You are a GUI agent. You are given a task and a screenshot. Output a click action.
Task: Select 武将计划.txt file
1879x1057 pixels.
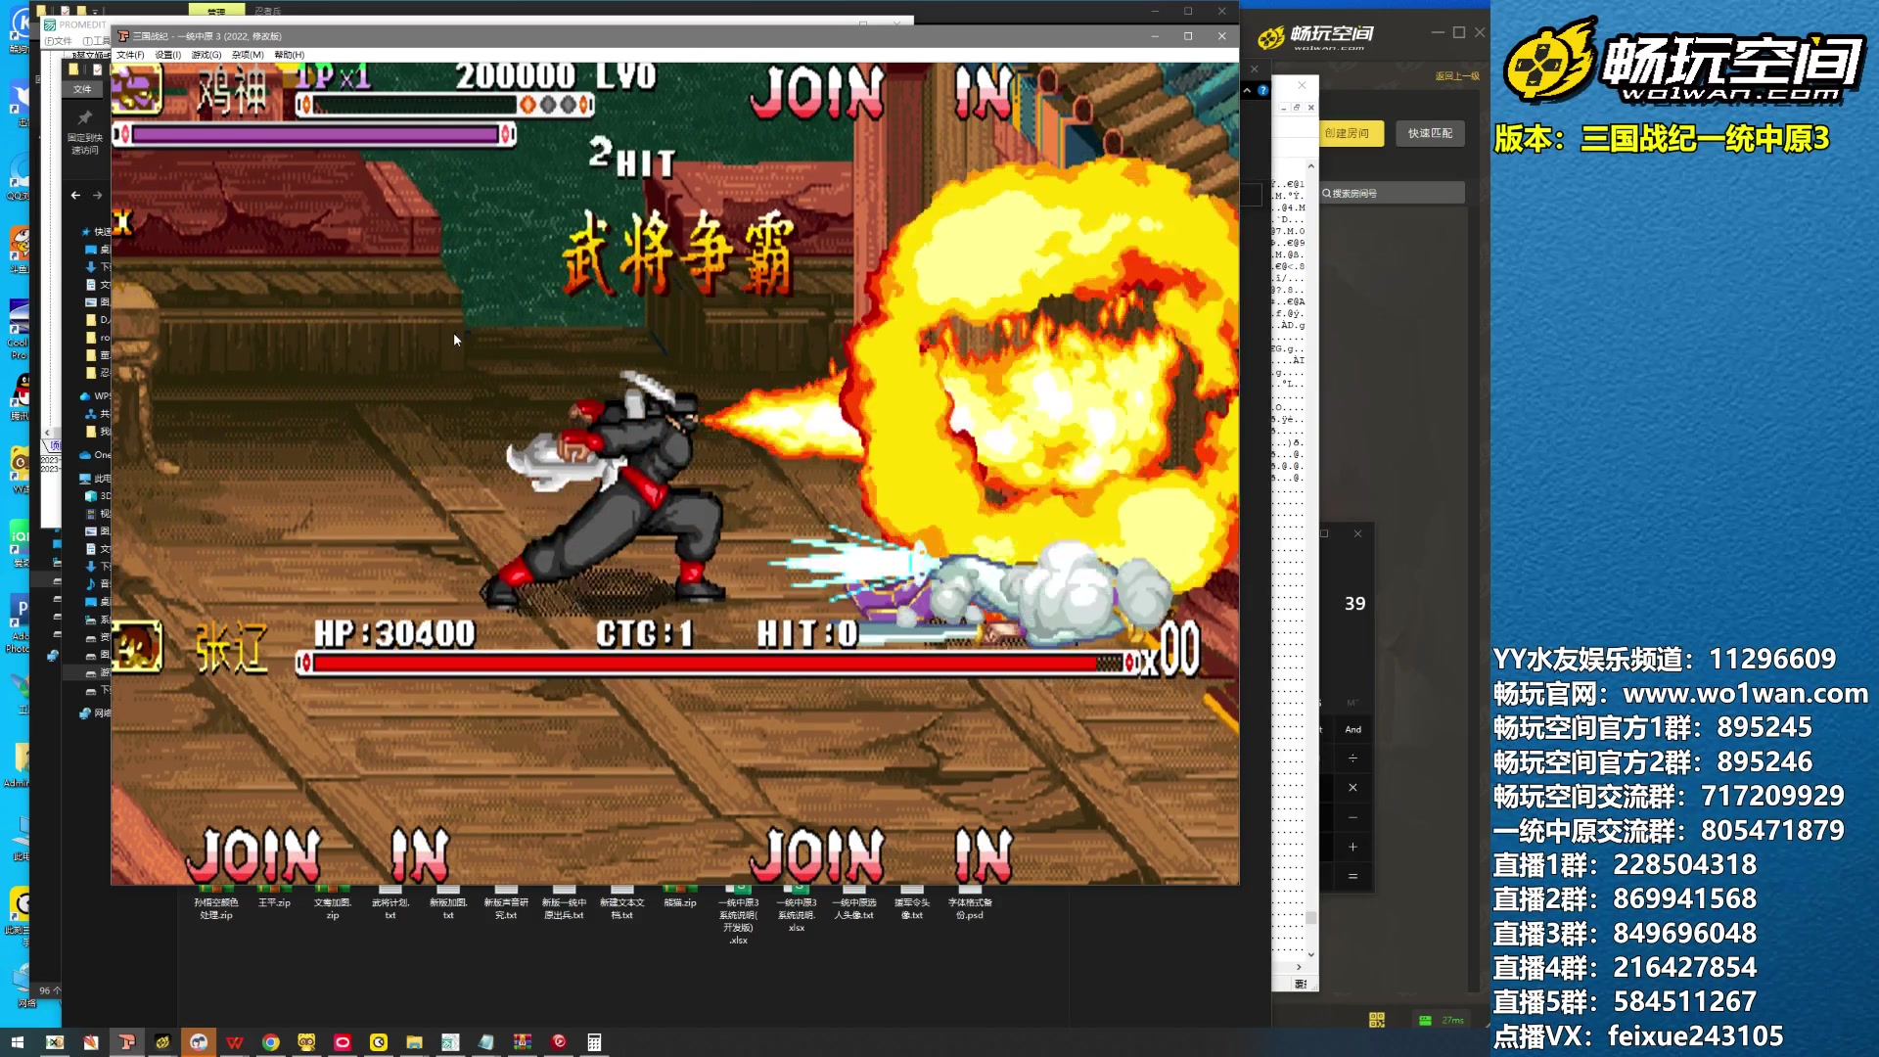(x=390, y=904)
